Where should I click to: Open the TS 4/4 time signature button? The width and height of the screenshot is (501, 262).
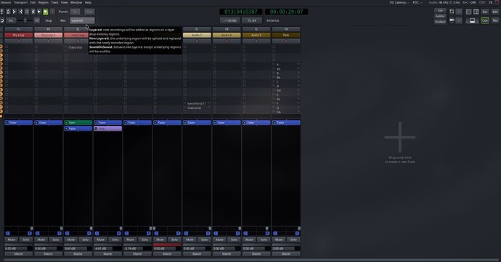(252, 20)
